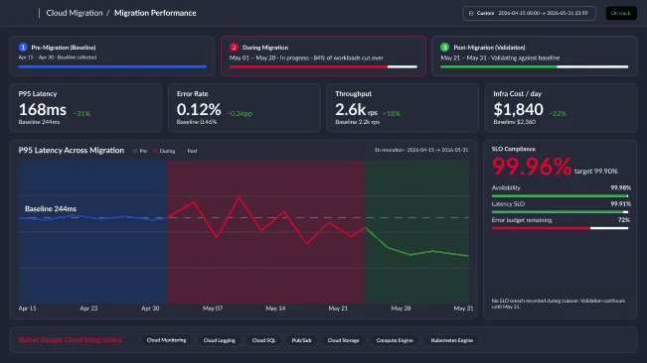Click the 'Baseline 2.2k rps' text

(358, 122)
